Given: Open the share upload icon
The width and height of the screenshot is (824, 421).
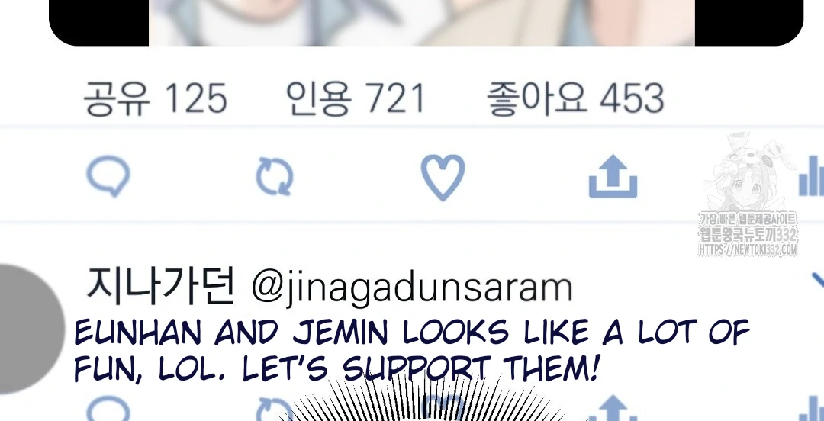Looking at the screenshot, I should point(613,177).
